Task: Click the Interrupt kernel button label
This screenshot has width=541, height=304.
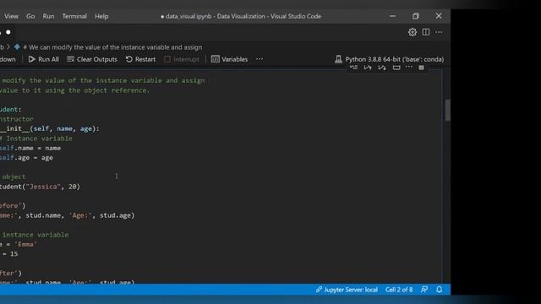Action: pos(186,59)
